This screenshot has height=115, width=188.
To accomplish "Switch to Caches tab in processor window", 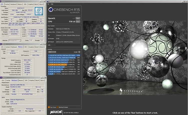I will pos(7,4).
